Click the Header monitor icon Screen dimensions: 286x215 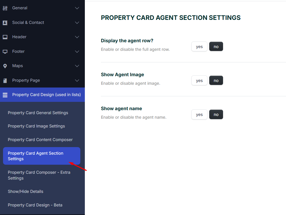5,37
